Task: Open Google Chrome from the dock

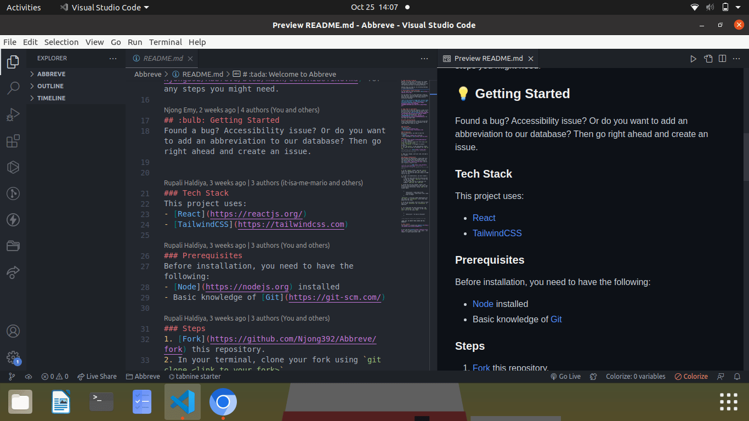Action: click(223, 402)
